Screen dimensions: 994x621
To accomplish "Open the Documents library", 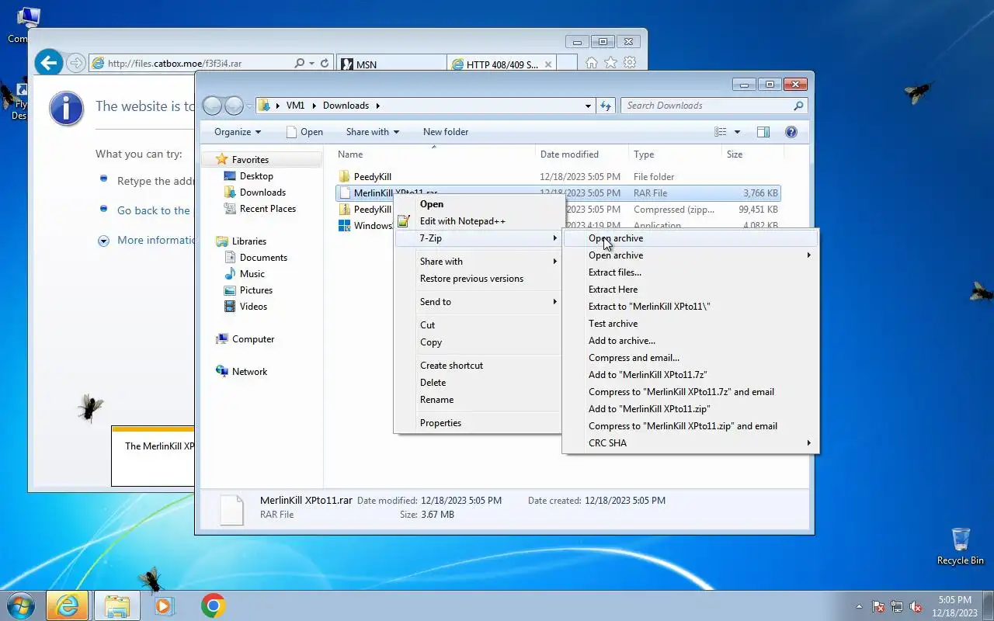I will click(x=263, y=258).
